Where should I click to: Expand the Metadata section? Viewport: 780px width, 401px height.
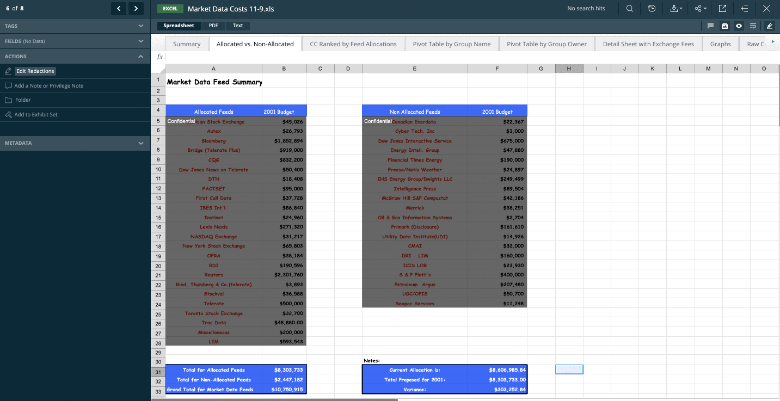tap(75, 143)
